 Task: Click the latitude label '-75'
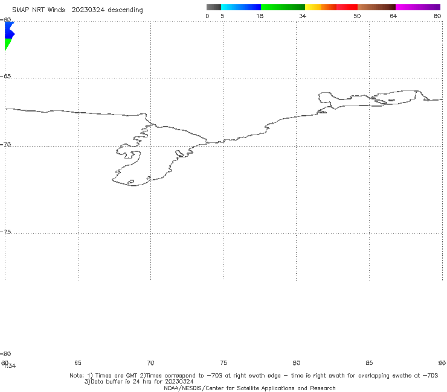5,232
